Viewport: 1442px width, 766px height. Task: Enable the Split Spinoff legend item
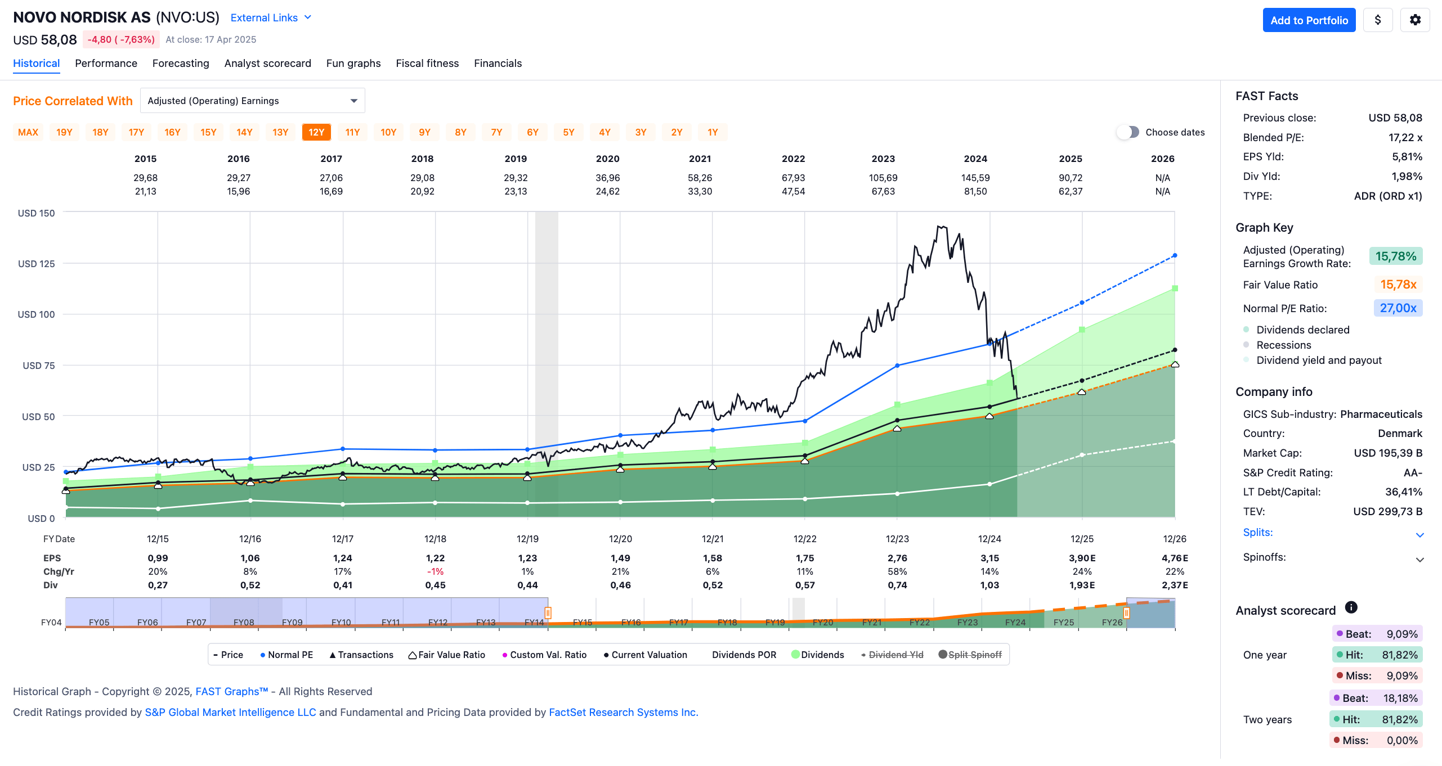click(x=970, y=655)
